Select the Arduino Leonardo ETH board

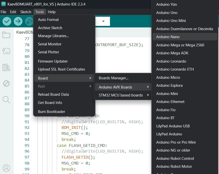point(185,69)
